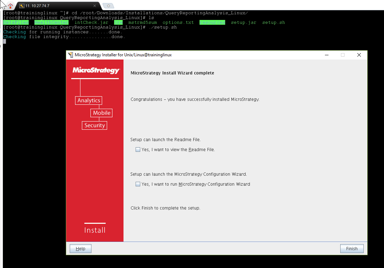
Task: Click the terminal cursor prompt line
Action: click(x=5, y=41)
